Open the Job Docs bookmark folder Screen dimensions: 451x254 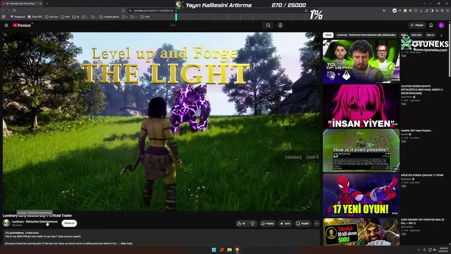(51, 17)
